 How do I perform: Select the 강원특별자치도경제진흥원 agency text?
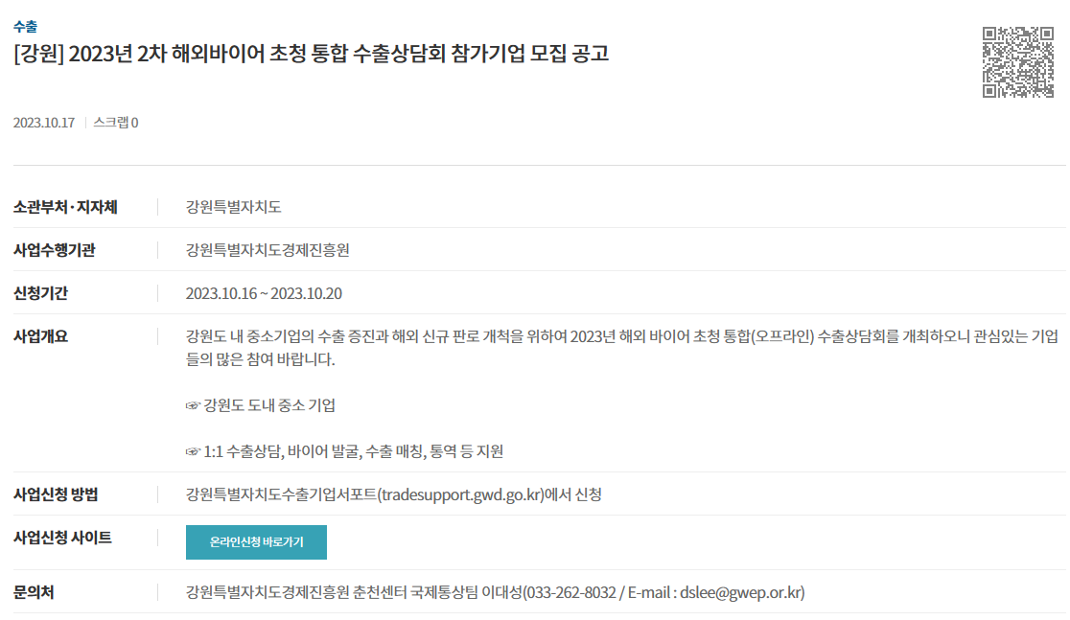267,250
